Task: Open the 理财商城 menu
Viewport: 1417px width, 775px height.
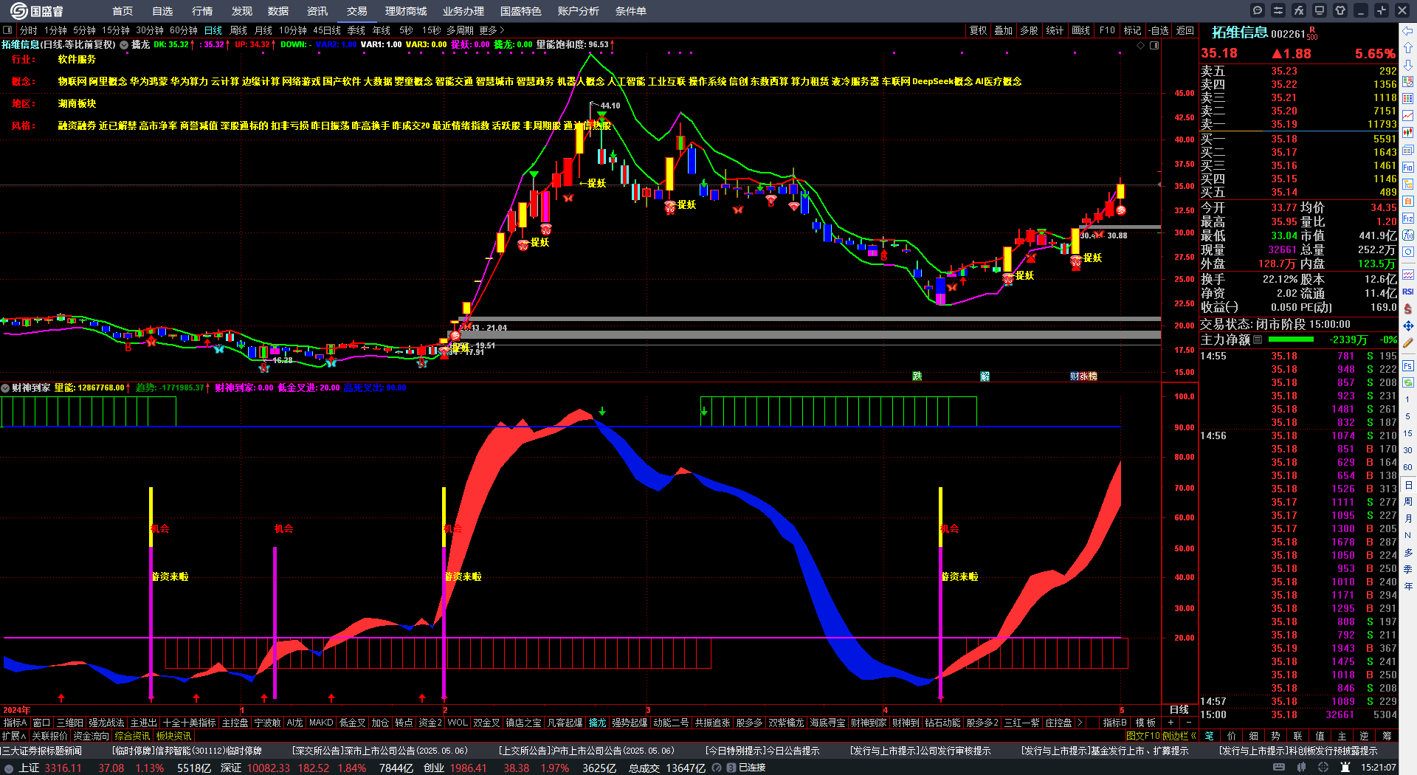Action: click(406, 11)
